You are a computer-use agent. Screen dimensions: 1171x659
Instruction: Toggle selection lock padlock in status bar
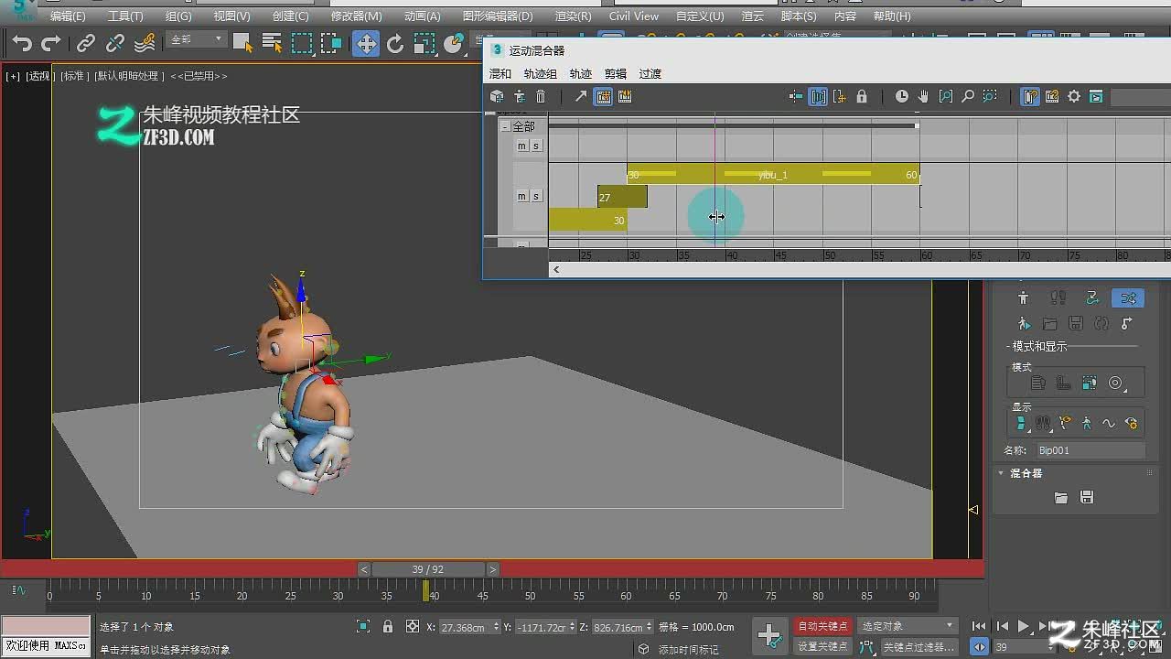coord(388,627)
